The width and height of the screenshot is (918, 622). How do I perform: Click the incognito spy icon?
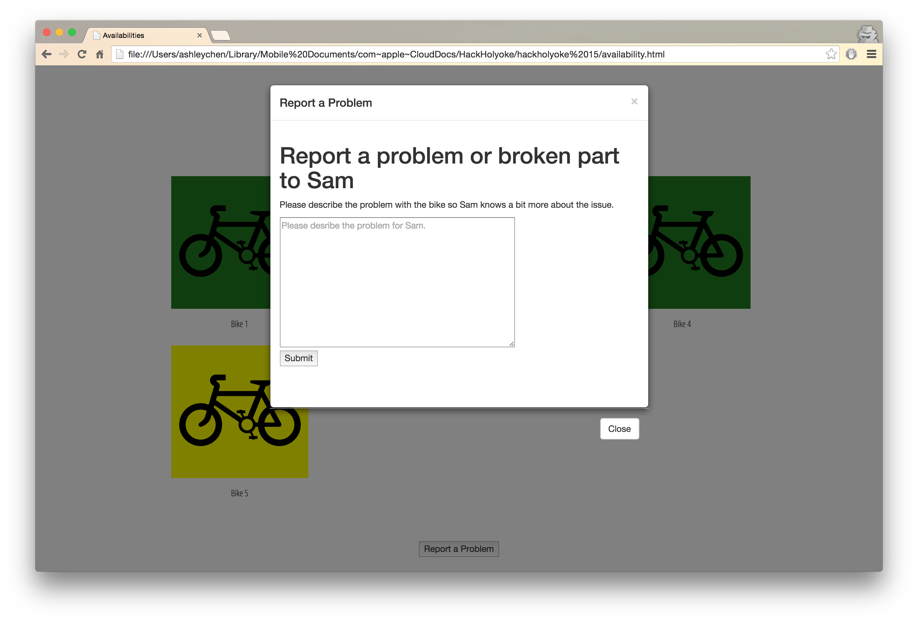(867, 34)
